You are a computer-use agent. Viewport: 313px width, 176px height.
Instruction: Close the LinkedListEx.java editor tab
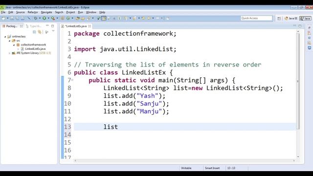click(89, 26)
